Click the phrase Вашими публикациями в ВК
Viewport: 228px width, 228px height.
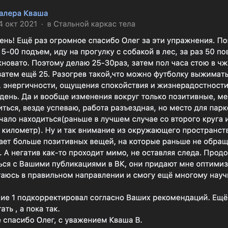[72, 164]
